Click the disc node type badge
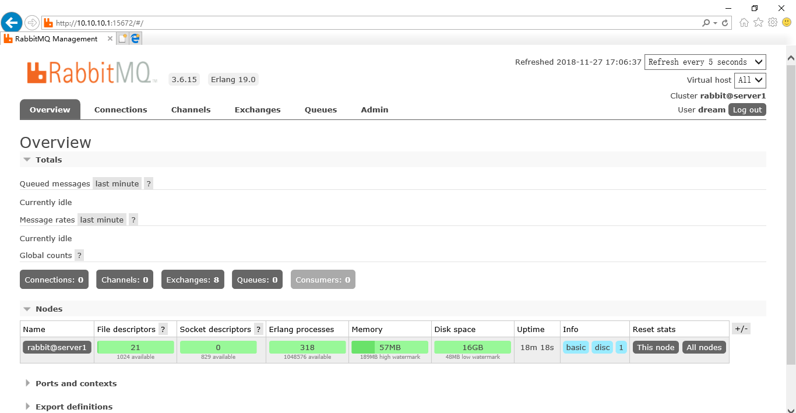 pyautogui.click(x=602, y=347)
